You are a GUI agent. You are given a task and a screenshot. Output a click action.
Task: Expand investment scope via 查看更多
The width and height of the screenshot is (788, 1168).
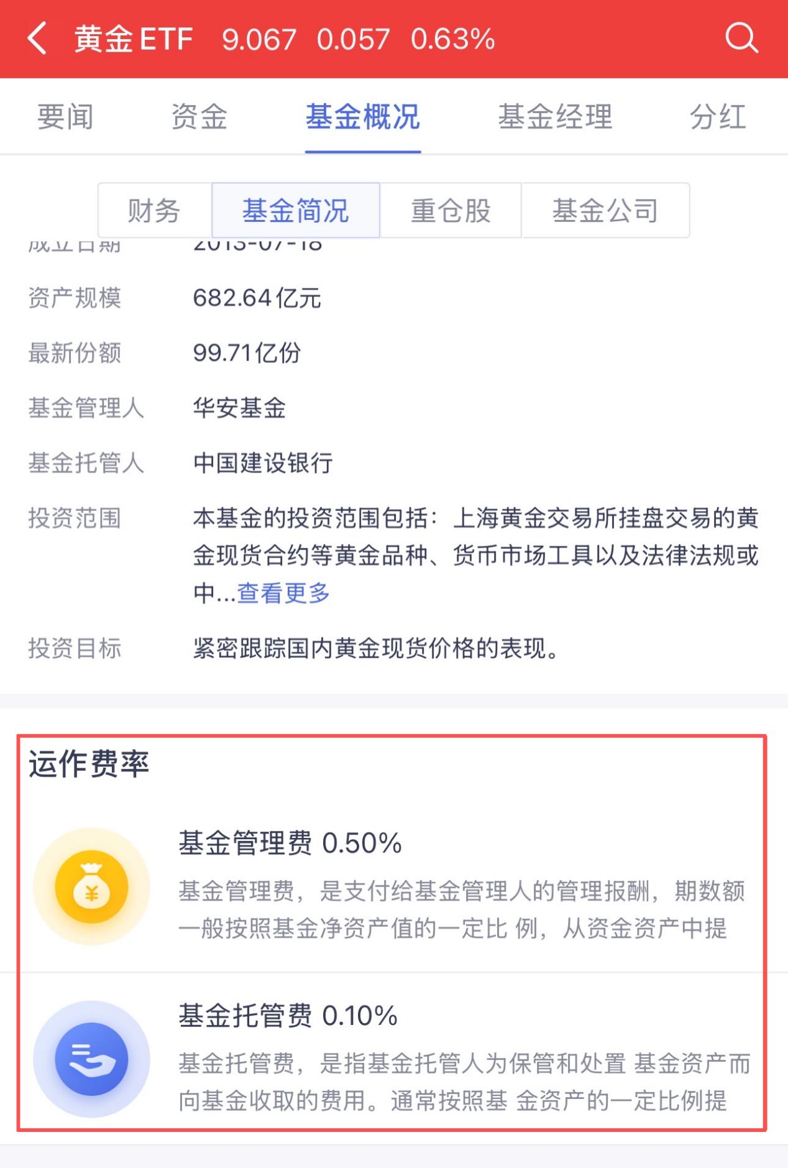(x=283, y=593)
